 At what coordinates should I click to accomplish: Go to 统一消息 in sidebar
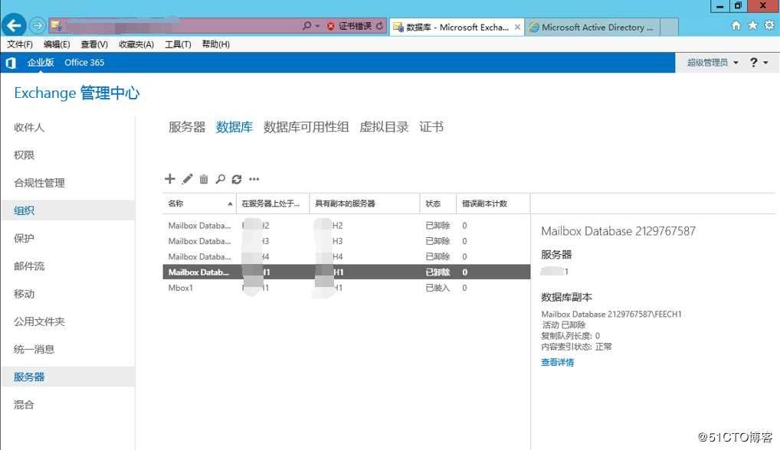[x=34, y=349]
